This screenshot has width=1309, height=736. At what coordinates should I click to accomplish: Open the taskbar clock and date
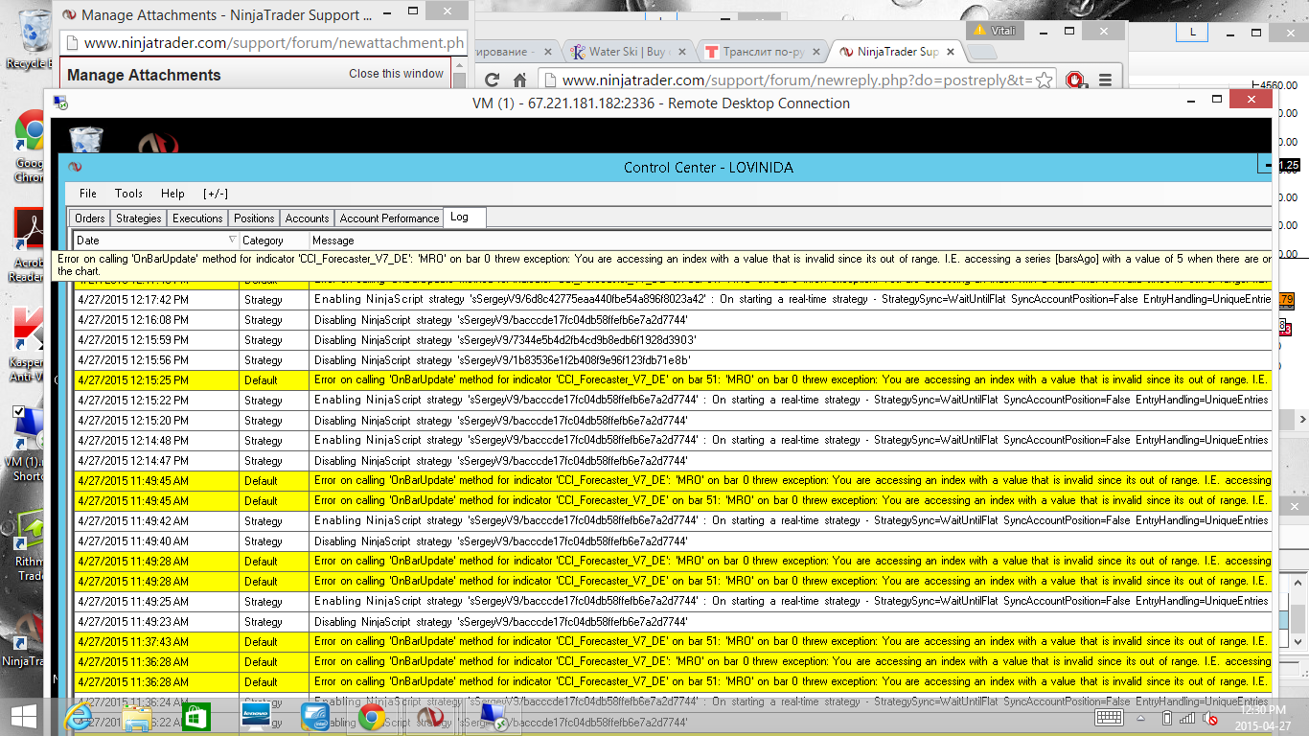1262,718
